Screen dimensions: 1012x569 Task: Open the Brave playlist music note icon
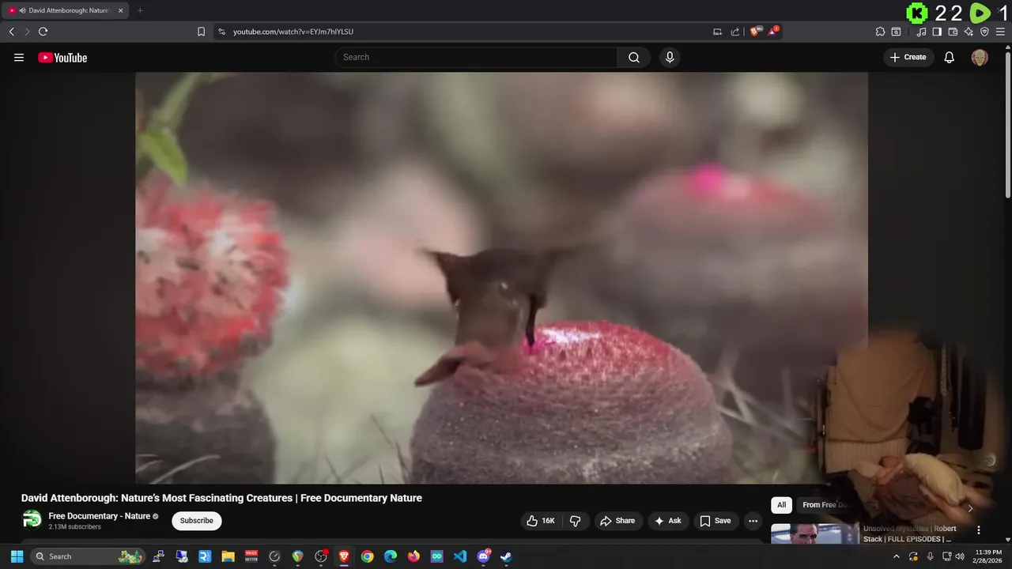click(x=921, y=32)
